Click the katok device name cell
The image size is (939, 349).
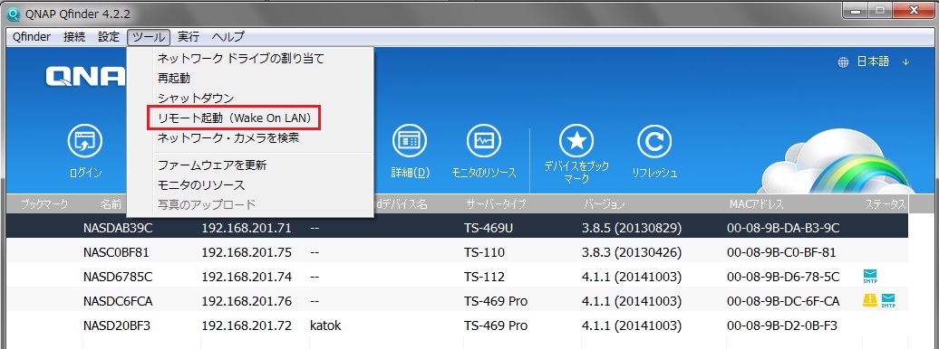325,325
